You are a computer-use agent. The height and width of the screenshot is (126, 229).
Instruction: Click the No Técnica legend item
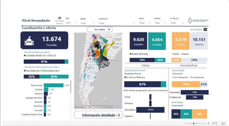coord(130,77)
